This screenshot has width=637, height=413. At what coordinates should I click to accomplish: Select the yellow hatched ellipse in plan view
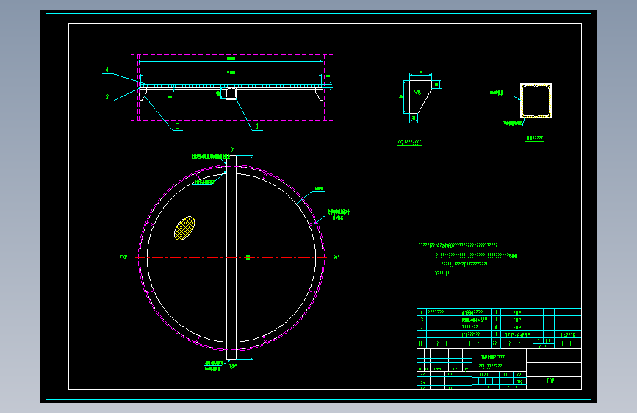click(184, 228)
